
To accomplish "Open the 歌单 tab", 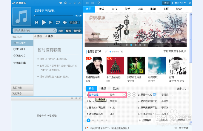I will 153,9.
